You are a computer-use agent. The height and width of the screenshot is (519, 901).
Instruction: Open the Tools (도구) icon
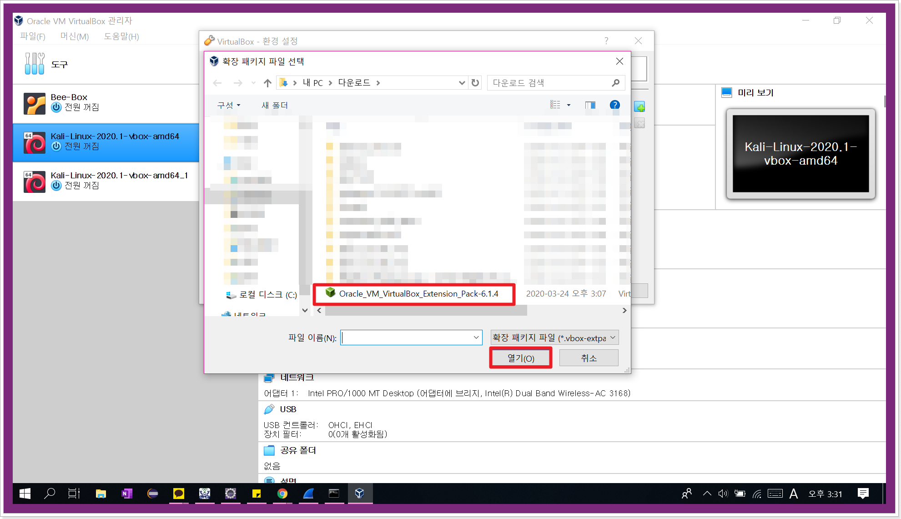click(35, 64)
